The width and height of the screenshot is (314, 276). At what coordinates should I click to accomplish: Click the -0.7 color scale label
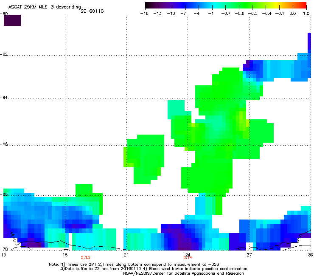coord(226,14)
